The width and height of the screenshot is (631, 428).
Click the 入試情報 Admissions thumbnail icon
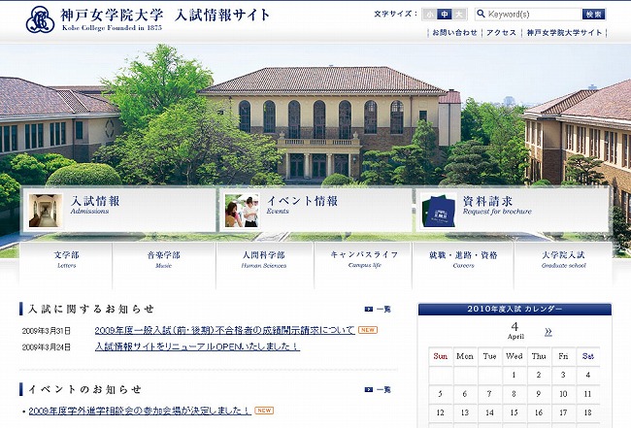pos(46,210)
